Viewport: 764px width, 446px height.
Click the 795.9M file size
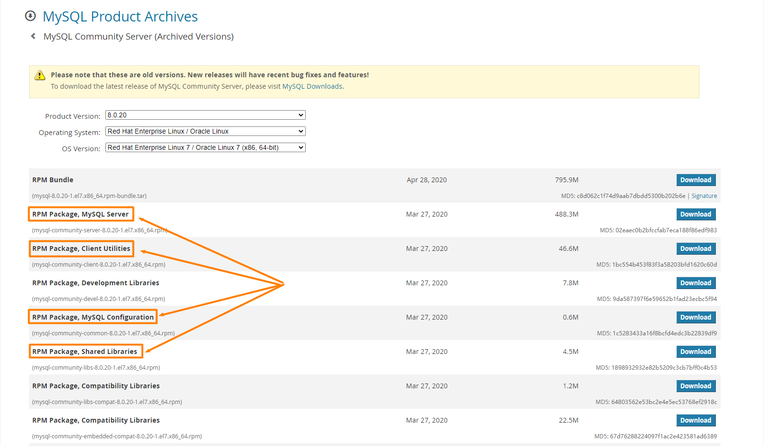tap(567, 180)
